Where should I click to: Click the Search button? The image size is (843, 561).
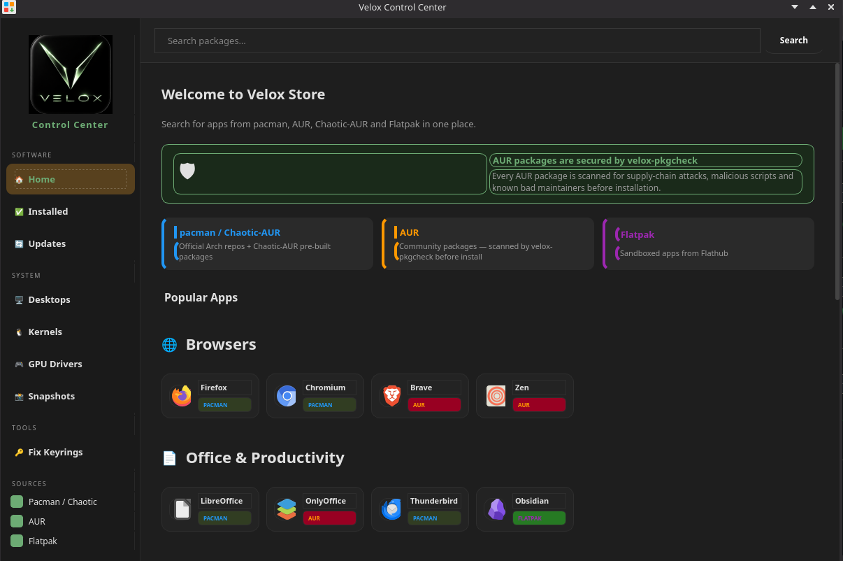point(793,41)
